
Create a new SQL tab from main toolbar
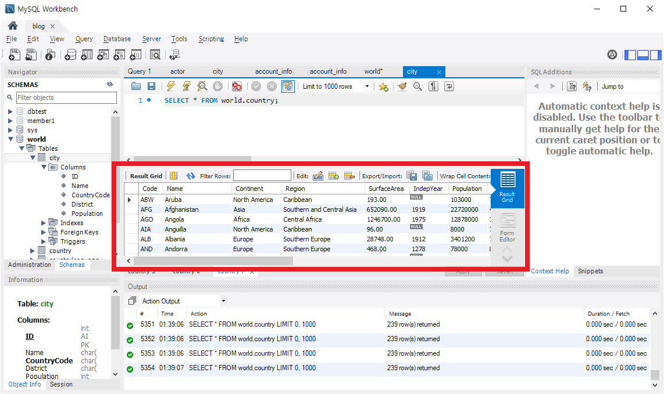(x=15, y=55)
